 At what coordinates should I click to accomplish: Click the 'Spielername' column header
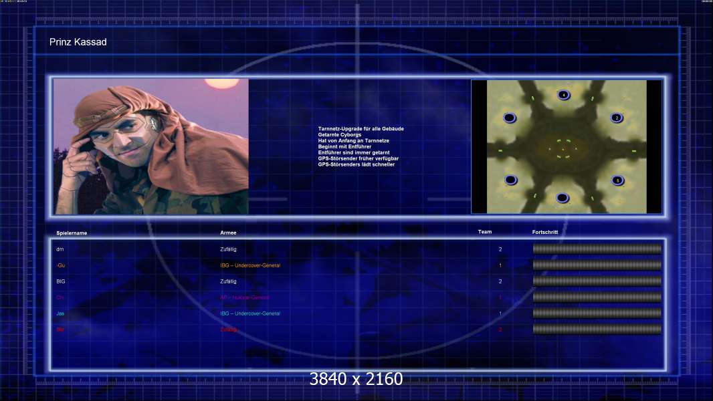click(72, 233)
